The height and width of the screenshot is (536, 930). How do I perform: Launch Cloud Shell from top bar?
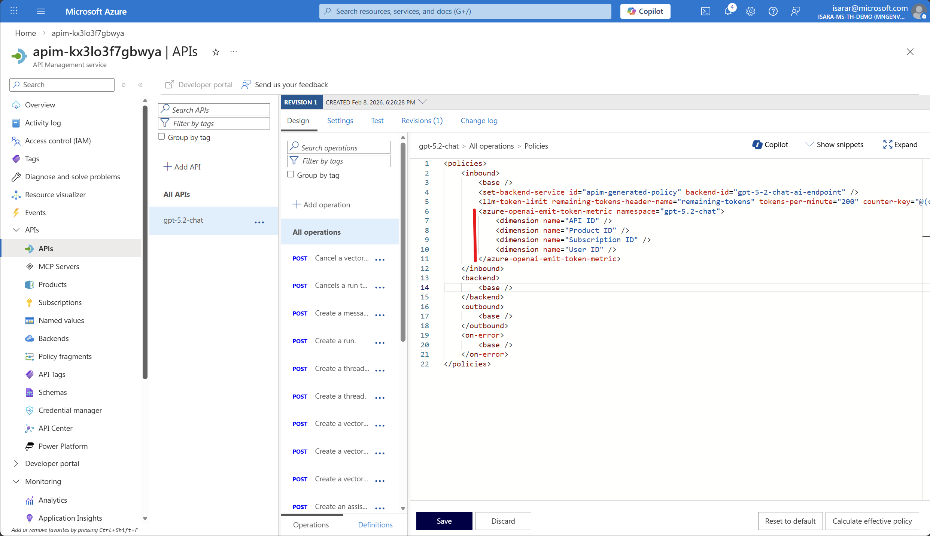click(705, 11)
